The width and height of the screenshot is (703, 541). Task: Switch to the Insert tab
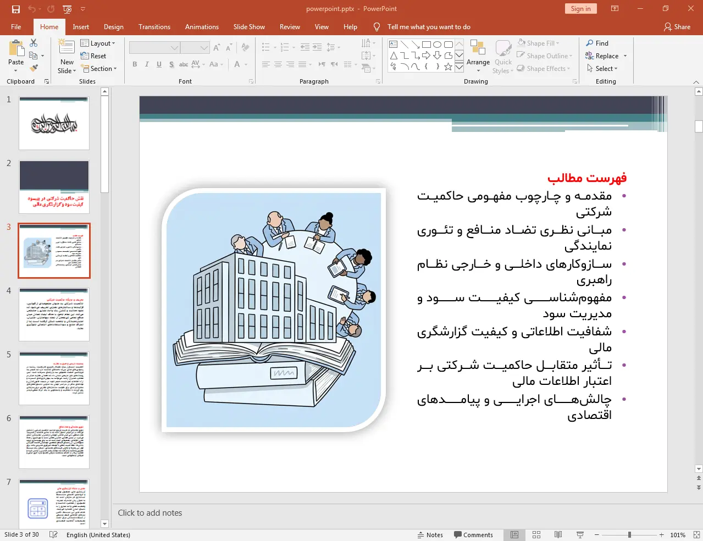tap(81, 27)
